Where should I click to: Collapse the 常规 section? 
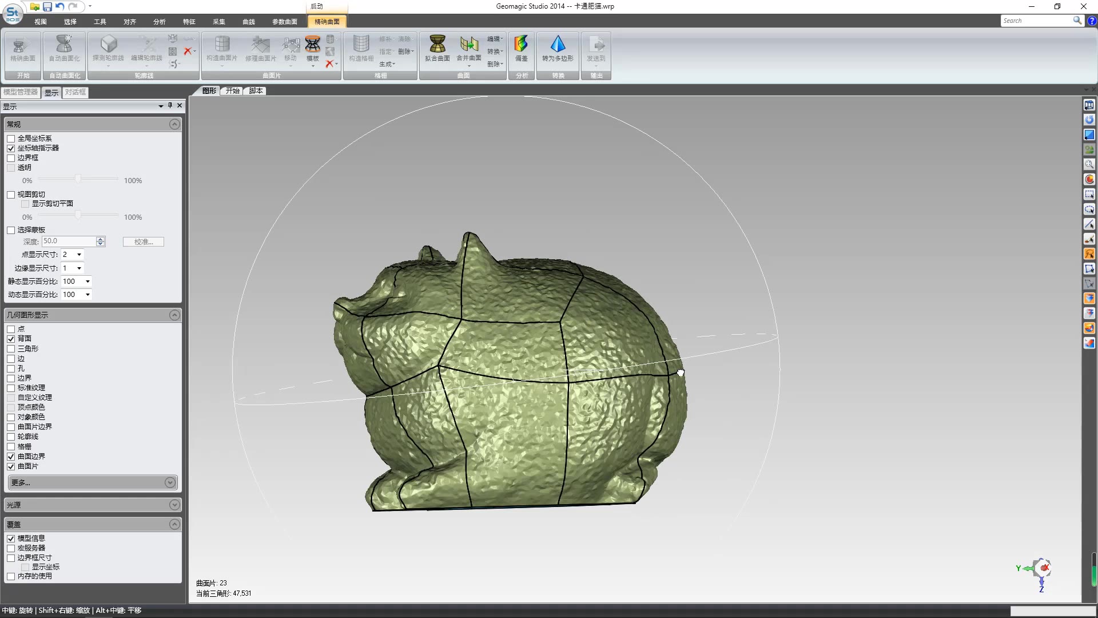pos(175,124)
